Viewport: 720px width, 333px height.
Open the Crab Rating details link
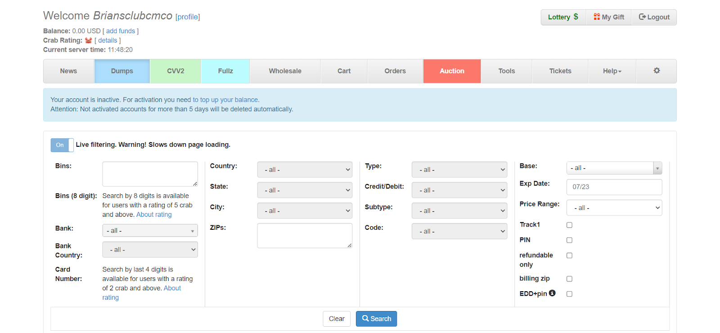click(108, 40)
